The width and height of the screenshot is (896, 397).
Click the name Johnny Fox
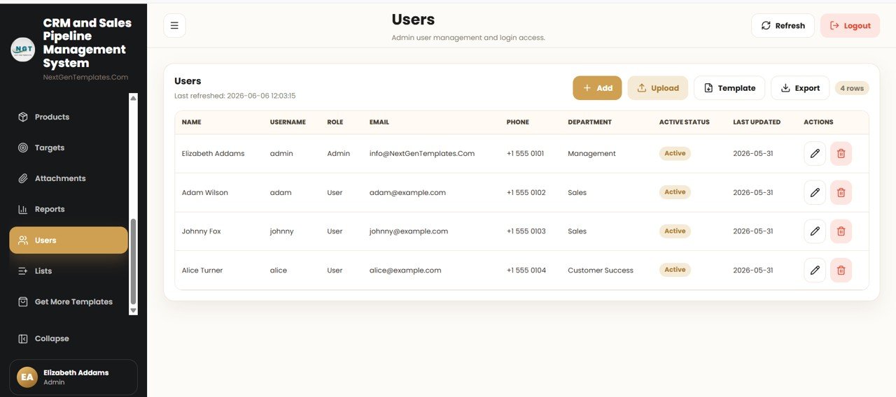[x=201, y=231]
